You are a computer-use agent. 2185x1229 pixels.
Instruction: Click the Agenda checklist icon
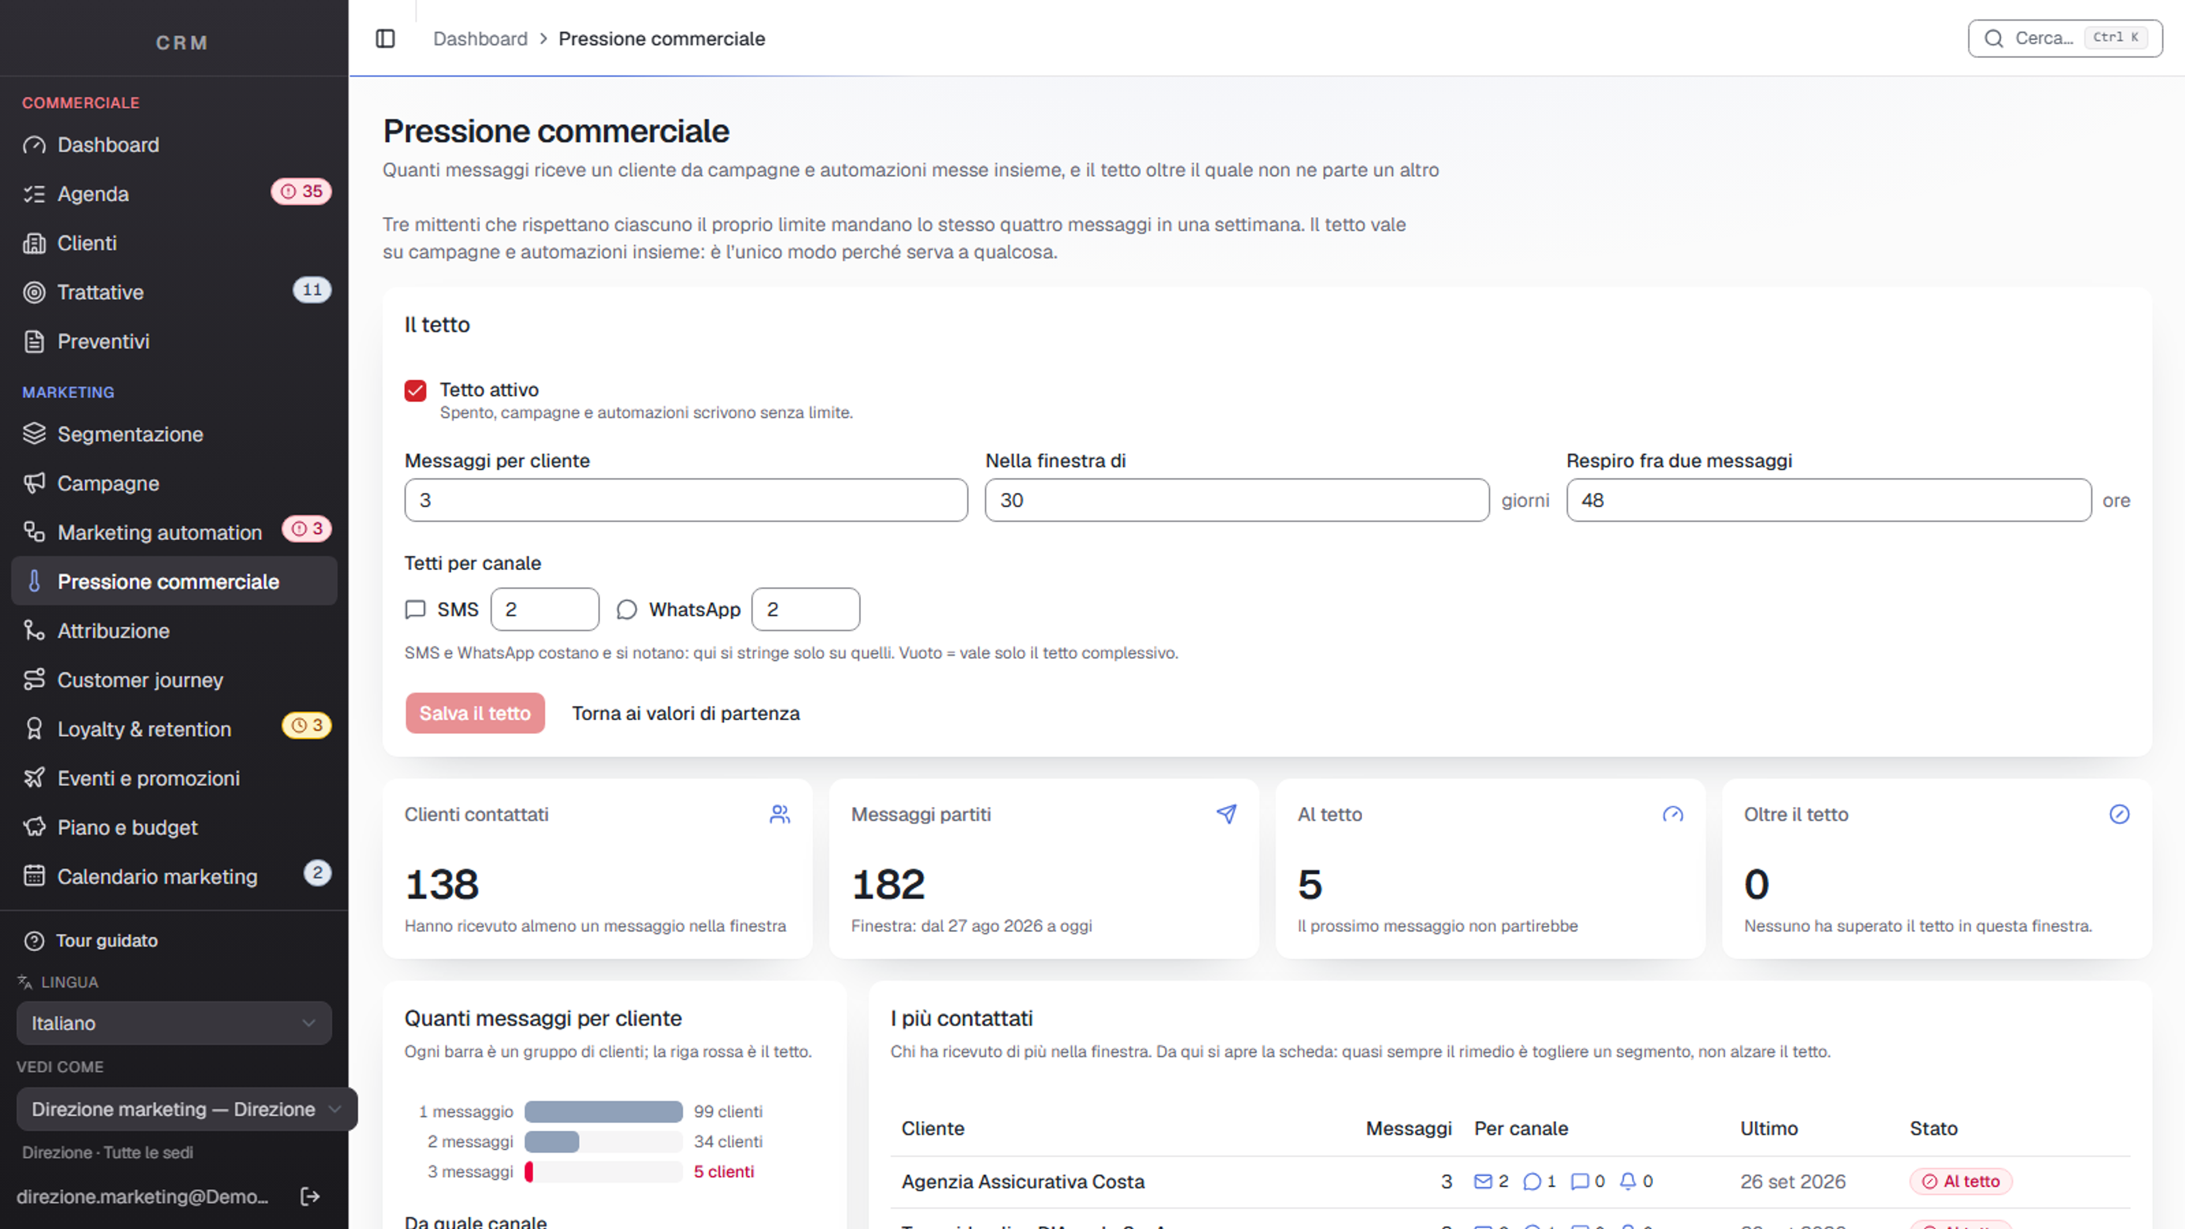coord(34,194)
